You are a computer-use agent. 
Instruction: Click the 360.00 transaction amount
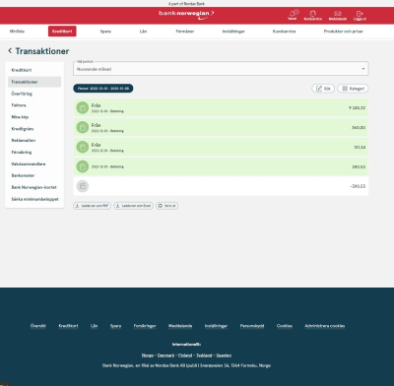pyautogui.click(x=359, y=128)
